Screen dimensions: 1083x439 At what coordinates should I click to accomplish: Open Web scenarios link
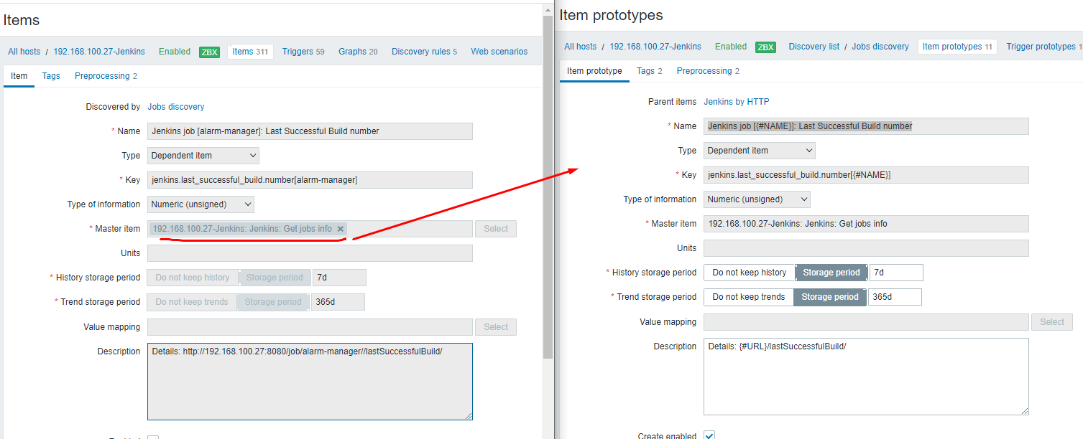(x=499, y=52)
